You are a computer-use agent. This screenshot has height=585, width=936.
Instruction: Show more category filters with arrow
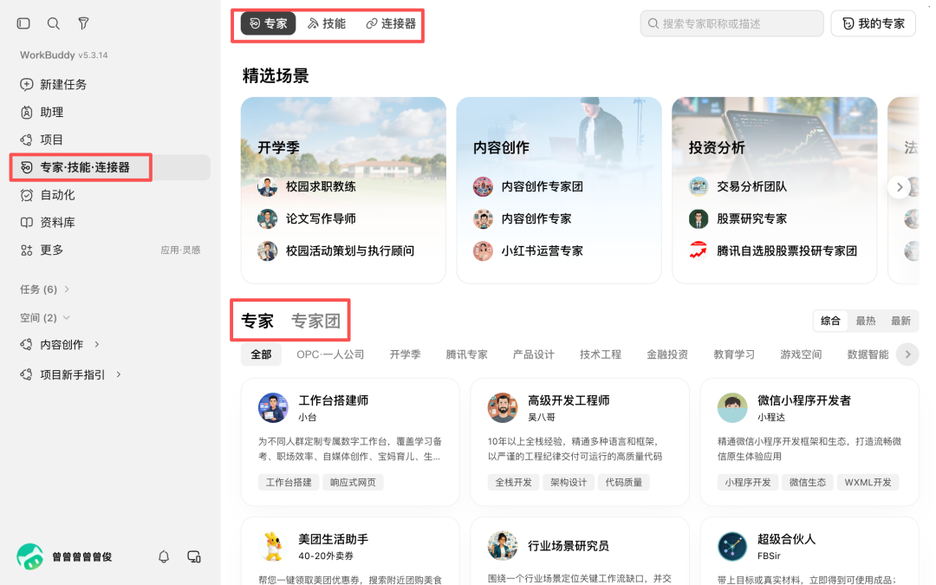(907, 354)
